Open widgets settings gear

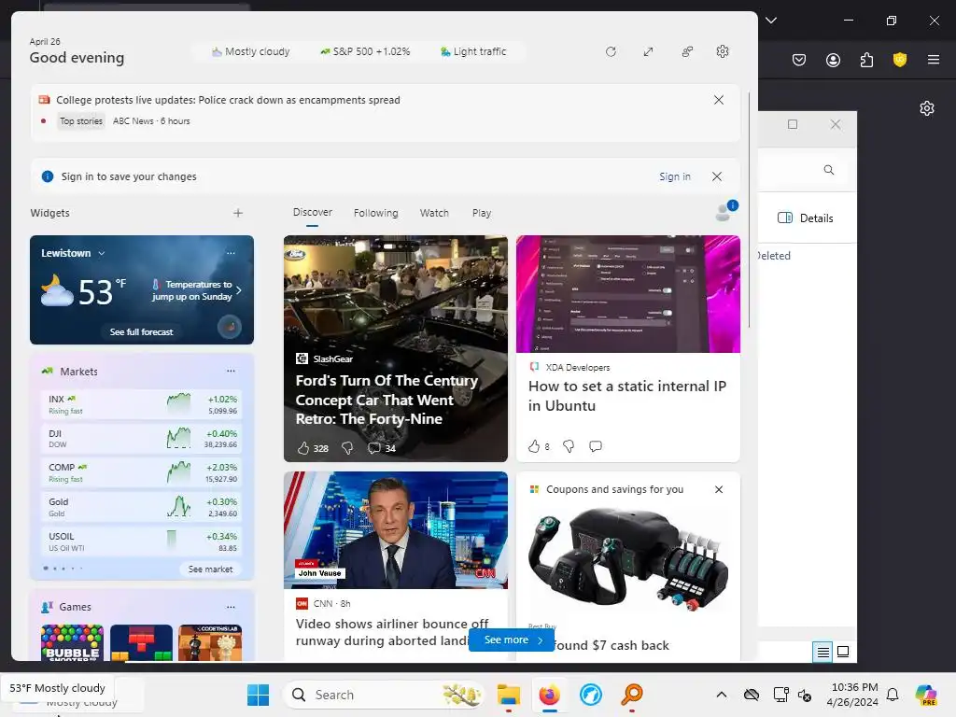(x=723, y=52)
